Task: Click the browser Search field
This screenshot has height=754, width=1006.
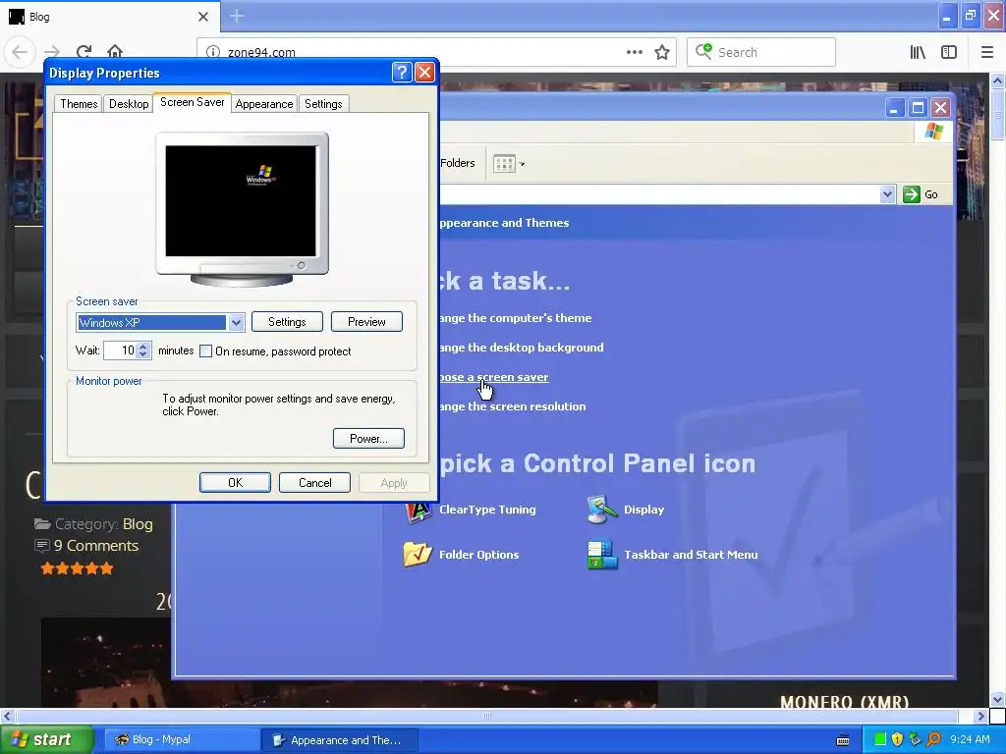Action: click(x=761, y=53)
